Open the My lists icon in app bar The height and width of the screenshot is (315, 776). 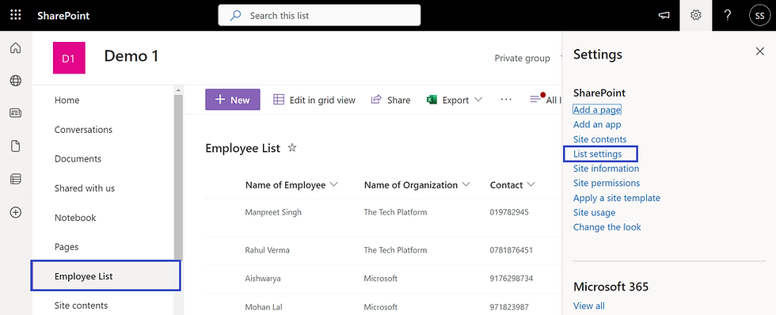tap(16, 180)
